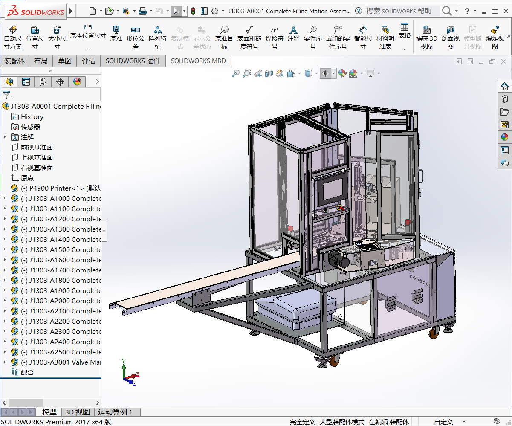Toggle Hide/Show Items eye icon
512x426 pixels.
326,74
